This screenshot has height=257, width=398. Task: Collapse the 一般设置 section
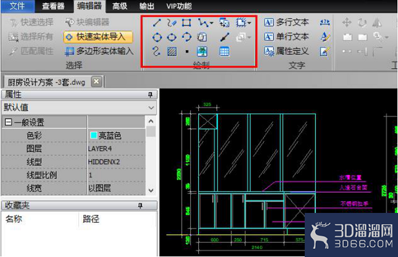click(x=8, y=122)
